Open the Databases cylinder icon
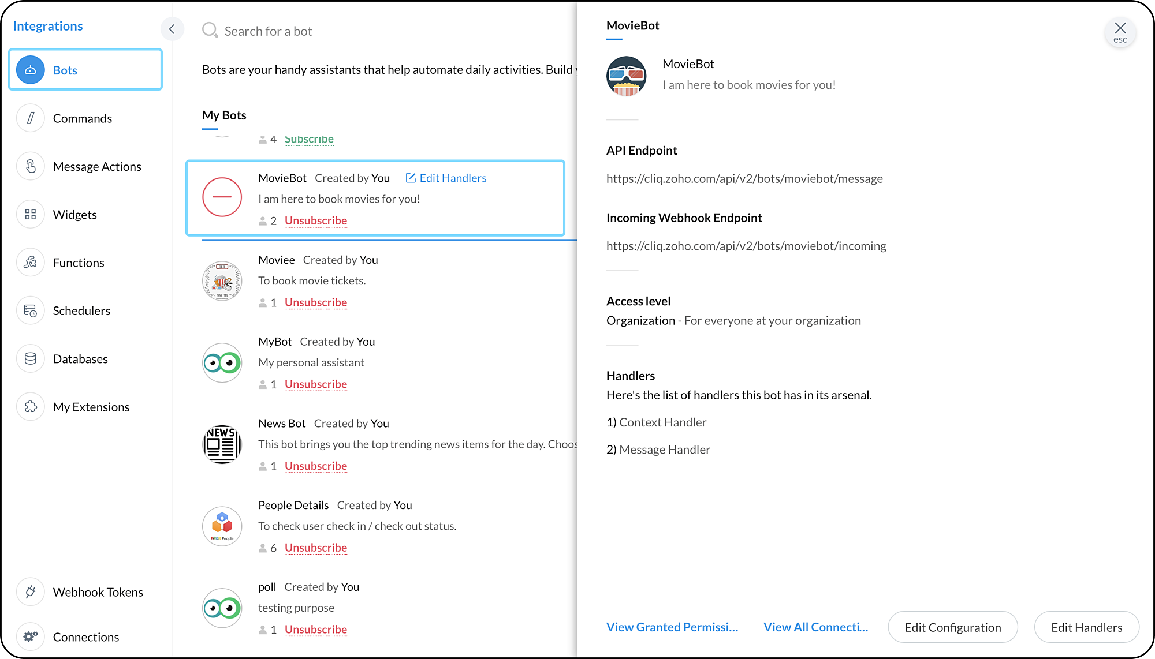 point(31,359)
